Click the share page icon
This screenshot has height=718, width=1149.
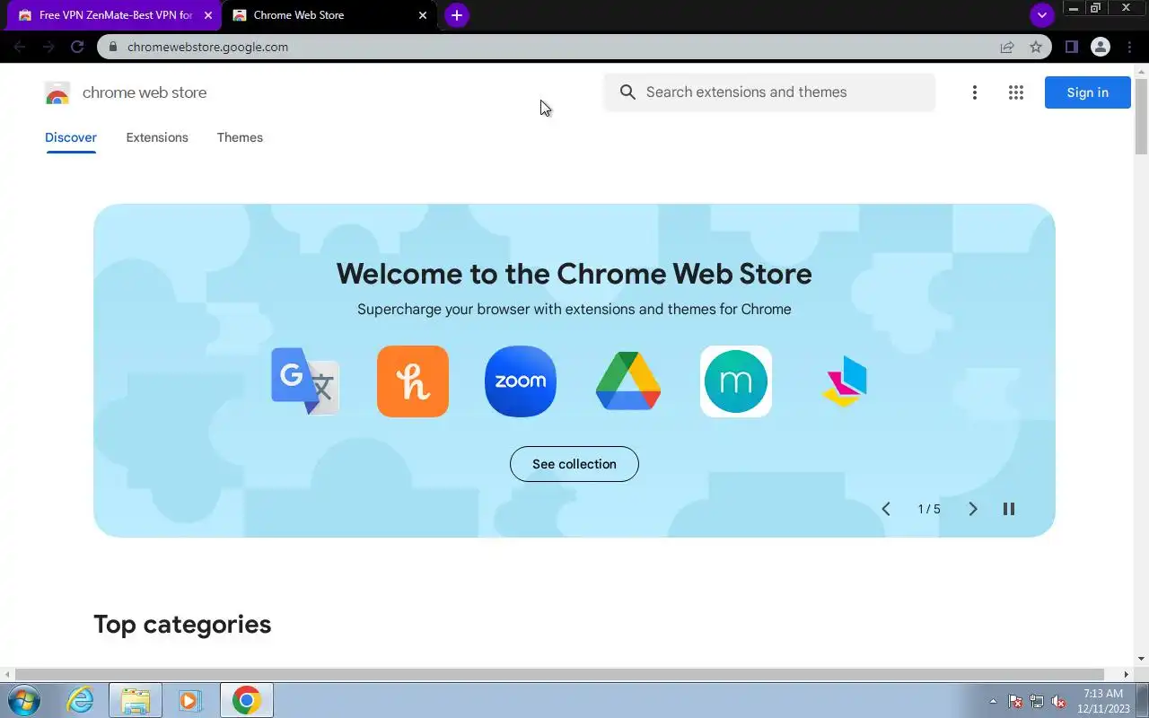[x=1007, y=47]
